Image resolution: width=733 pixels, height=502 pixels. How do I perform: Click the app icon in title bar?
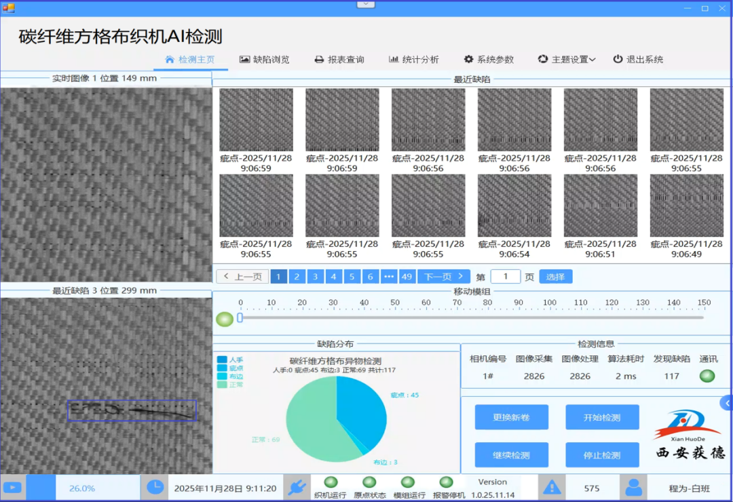pos(8,8)
